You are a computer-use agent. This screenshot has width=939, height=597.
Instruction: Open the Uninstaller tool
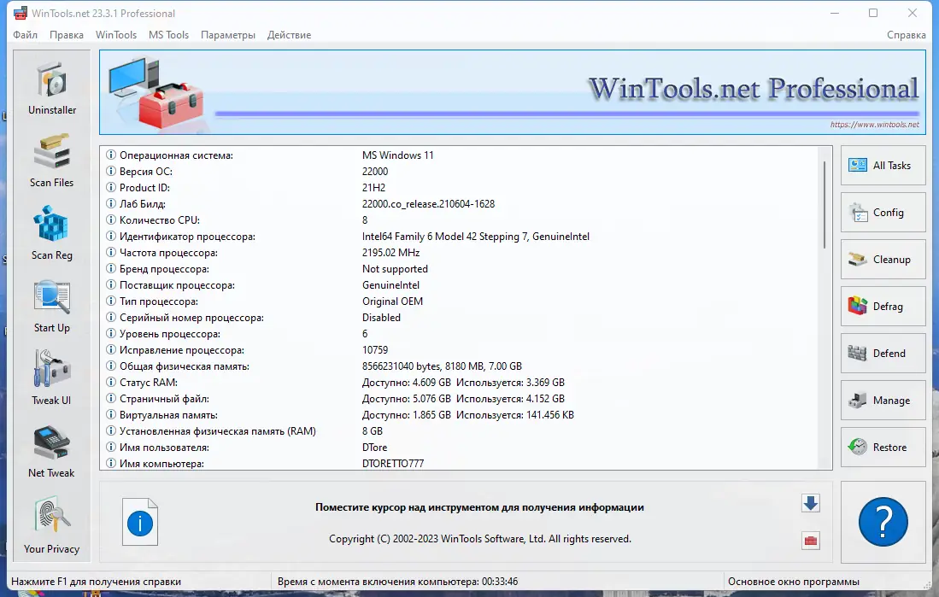click(52, 89)
